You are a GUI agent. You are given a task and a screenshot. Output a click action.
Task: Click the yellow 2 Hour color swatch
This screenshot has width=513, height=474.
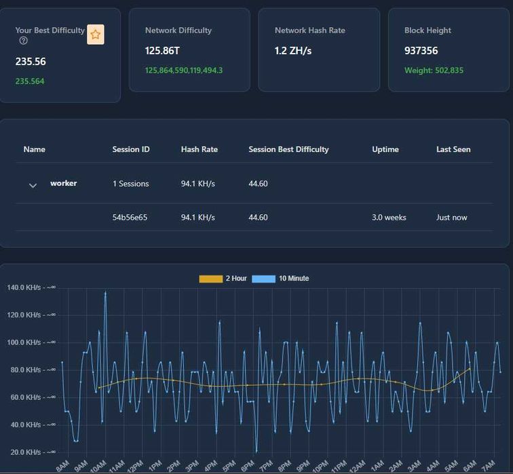(x=210, y=279)
